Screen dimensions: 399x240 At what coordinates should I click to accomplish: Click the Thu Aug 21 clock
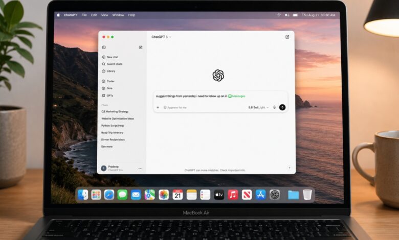point(319,15)
